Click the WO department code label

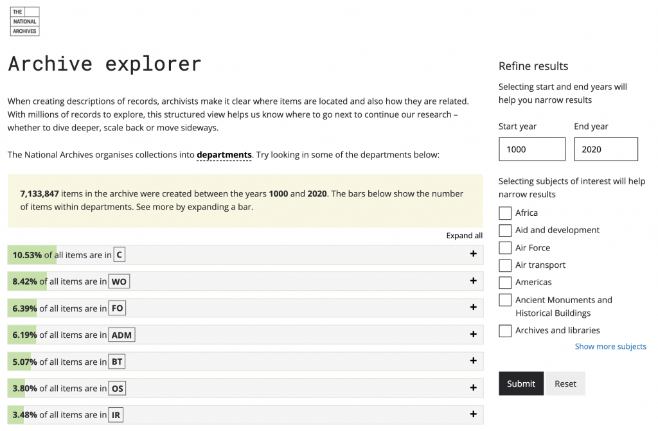pos(119,281)
